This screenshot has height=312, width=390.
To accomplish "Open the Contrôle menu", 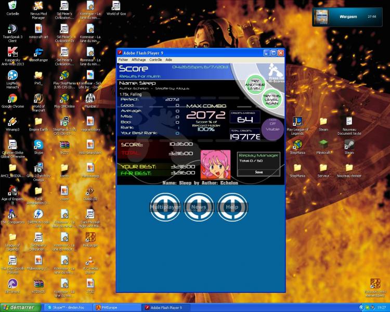I will (156, 60).
